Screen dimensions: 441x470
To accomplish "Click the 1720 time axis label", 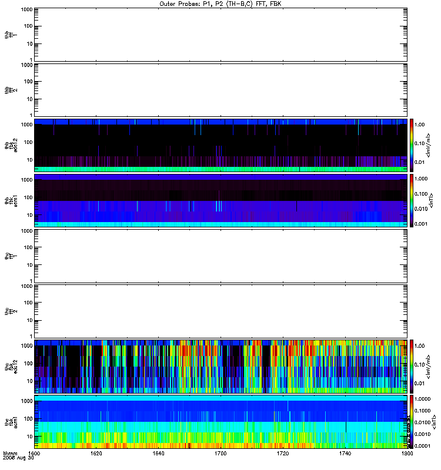I will pyautogui.click(x=283, y=454).
